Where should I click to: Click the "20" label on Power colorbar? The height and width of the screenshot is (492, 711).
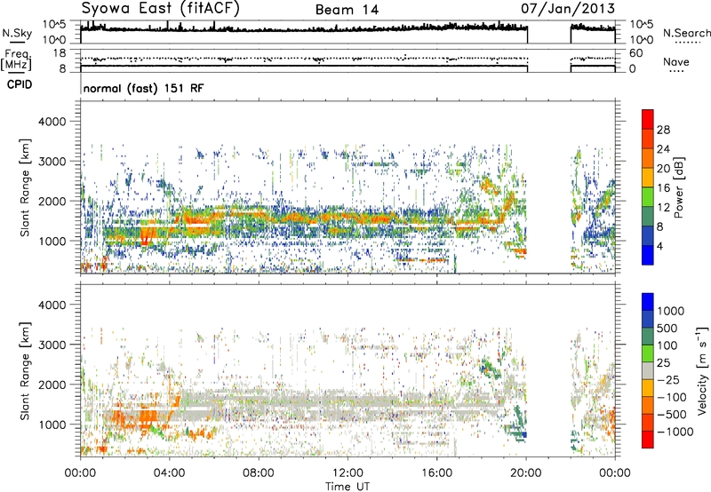663,169
